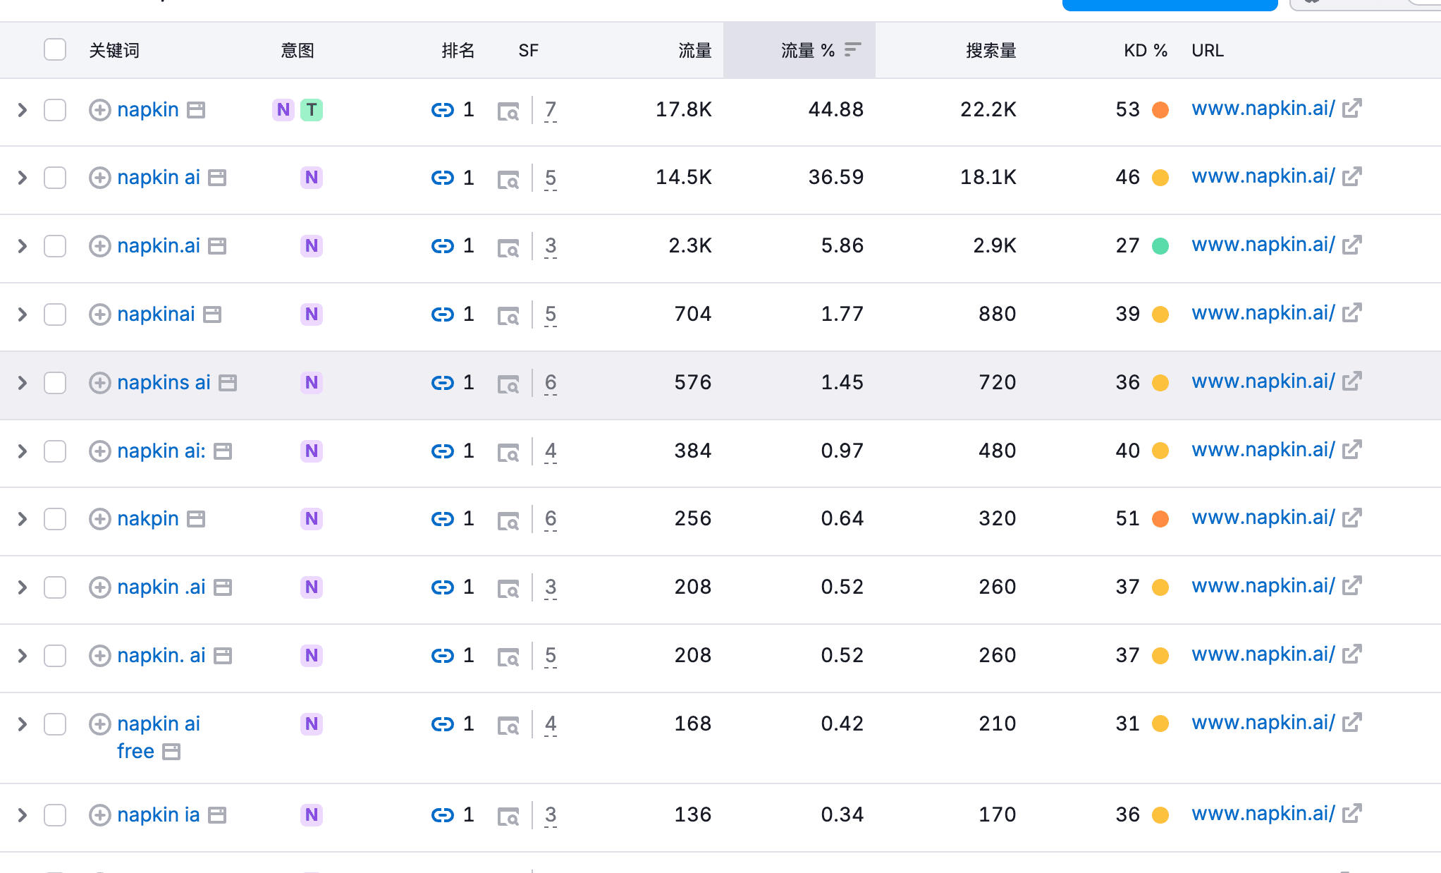View SERP source icon in 'nakpin' row
The image size is (1441, 873).
pyautogui.click(x=508, y=520)
